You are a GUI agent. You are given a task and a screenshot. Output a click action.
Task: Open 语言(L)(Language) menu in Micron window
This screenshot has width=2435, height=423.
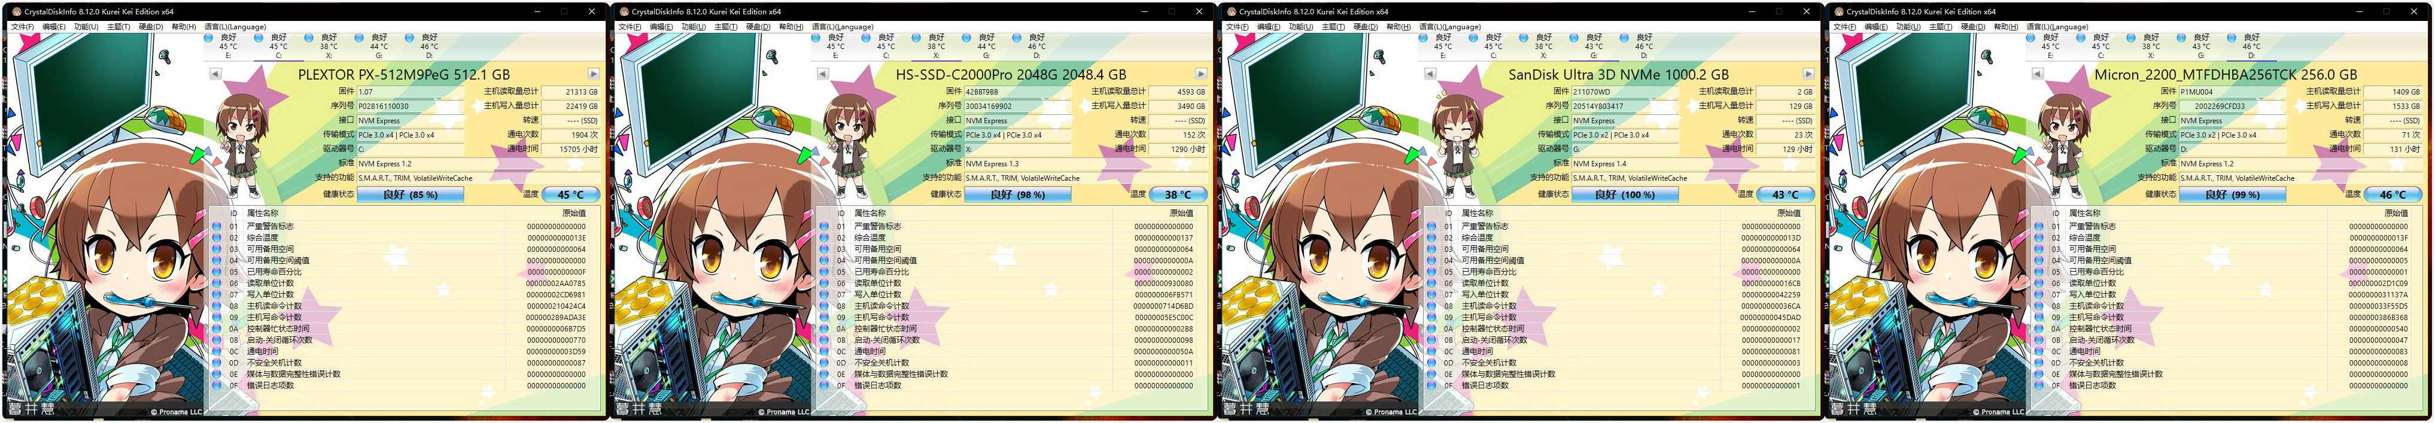click(2058, 26)
